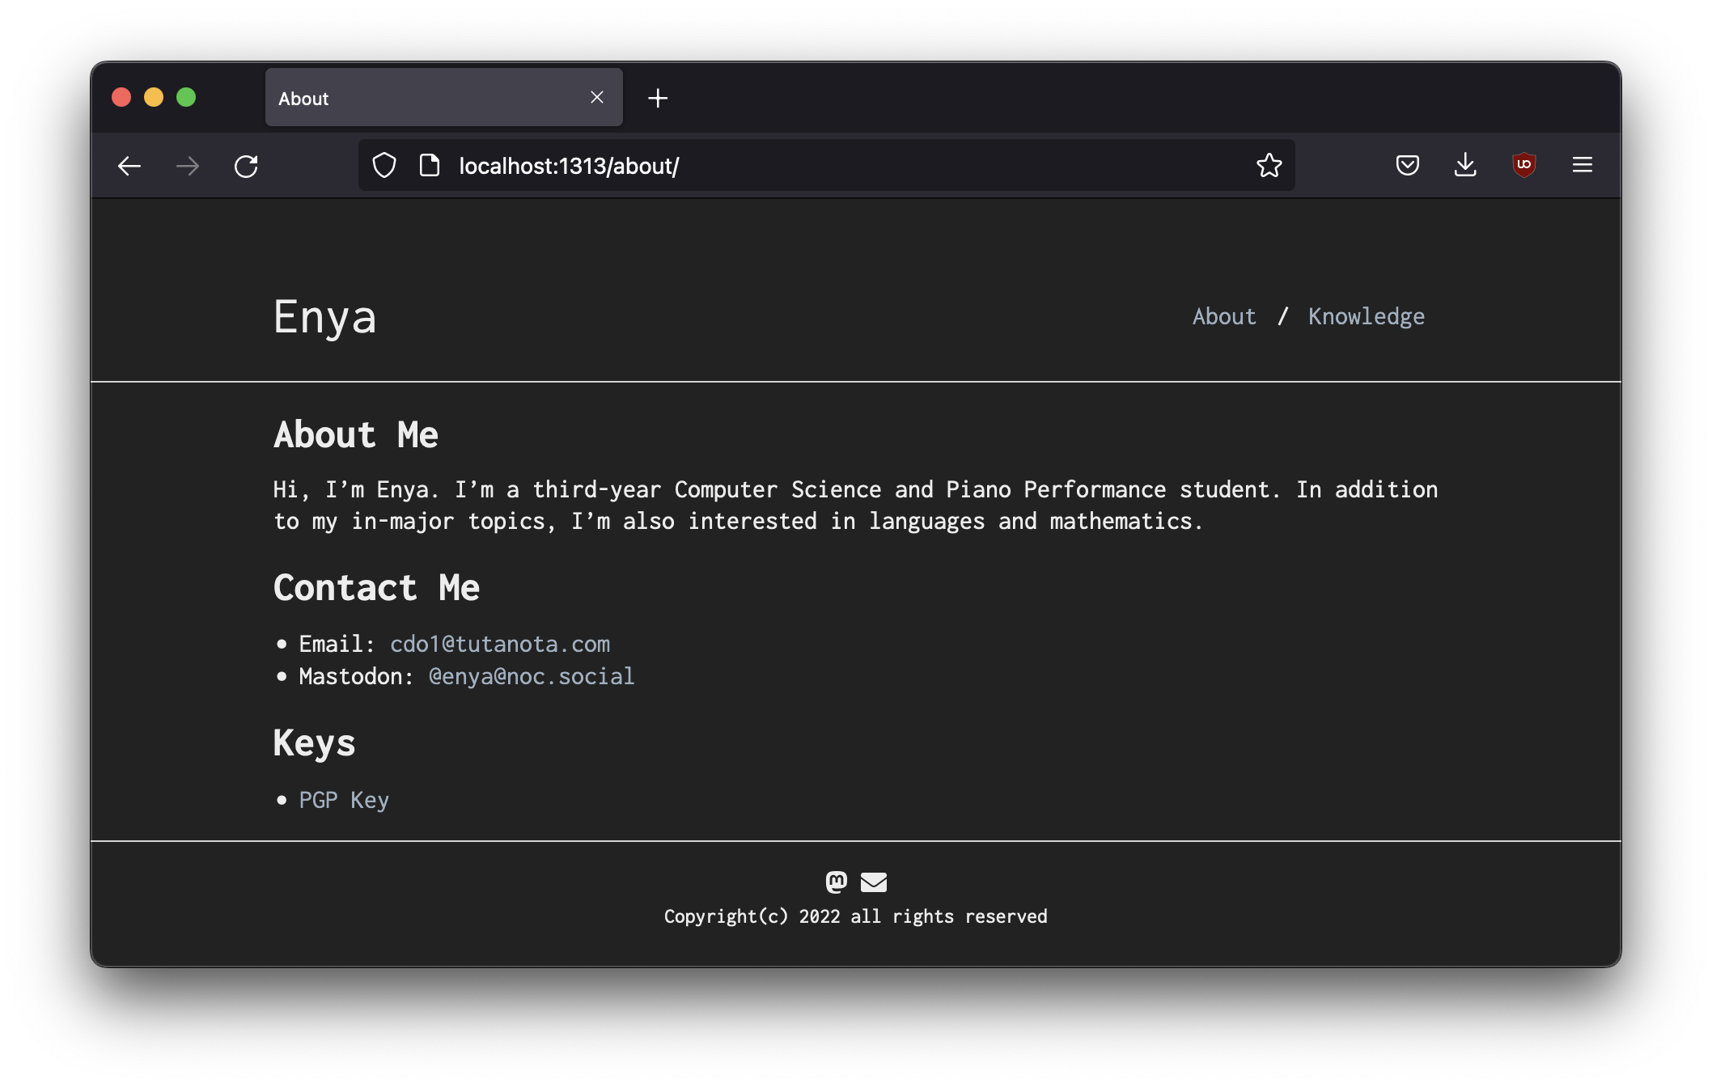The image size is (1712, 1087).
Task: Save page to Pocket
Action: [1408, 166]
